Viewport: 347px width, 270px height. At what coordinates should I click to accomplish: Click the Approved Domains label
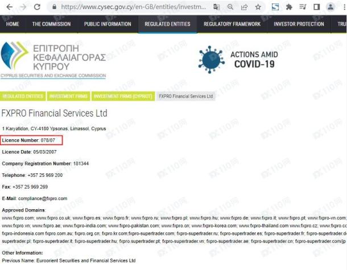click(23, 210)
